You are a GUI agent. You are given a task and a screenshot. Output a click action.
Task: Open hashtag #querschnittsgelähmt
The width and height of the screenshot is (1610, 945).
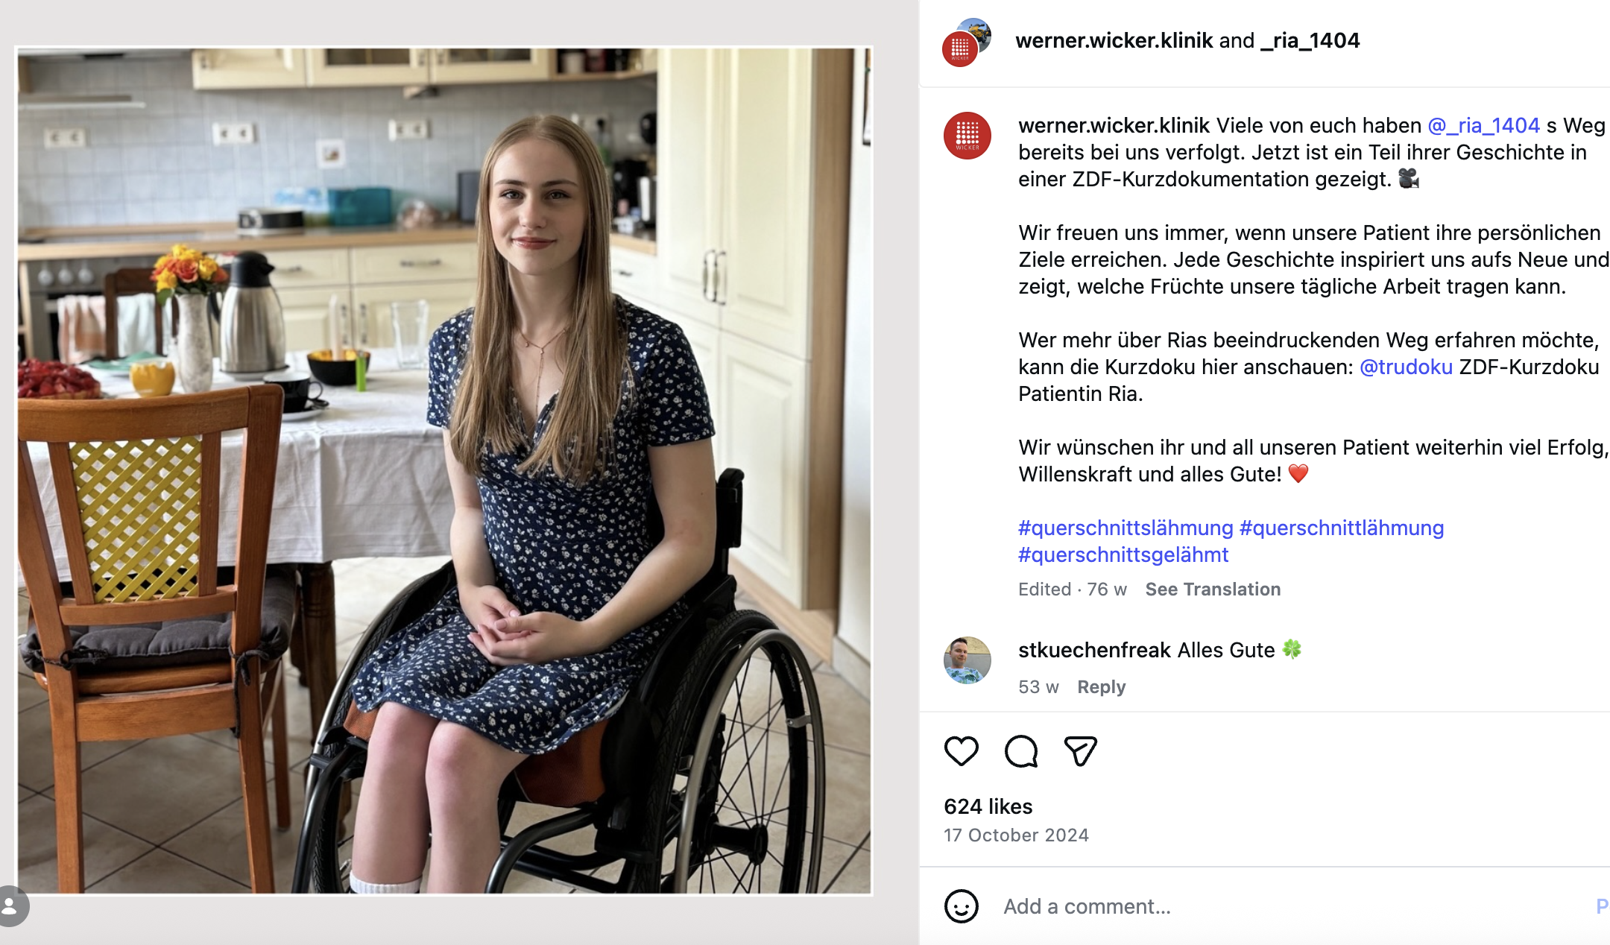(x=1123, y=554)
